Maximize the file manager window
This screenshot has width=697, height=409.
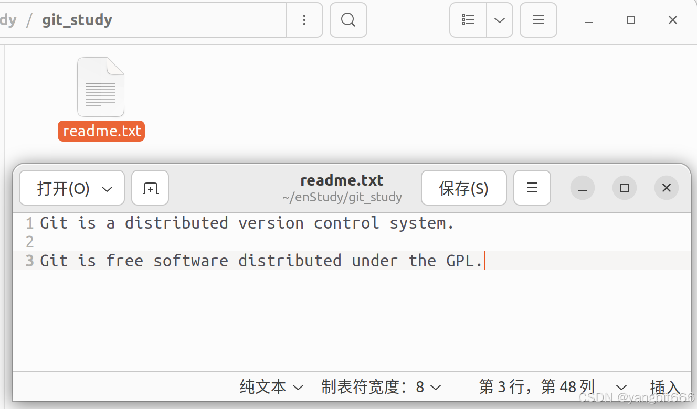pyautogui.click(x=631, y=20)
